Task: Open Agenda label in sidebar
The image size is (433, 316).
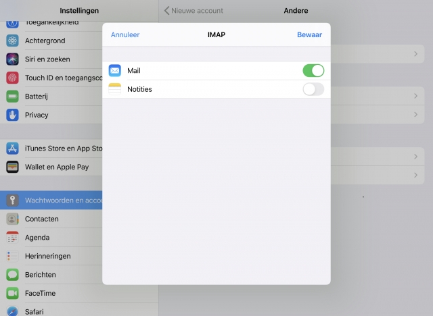Action: coord(37,238)
